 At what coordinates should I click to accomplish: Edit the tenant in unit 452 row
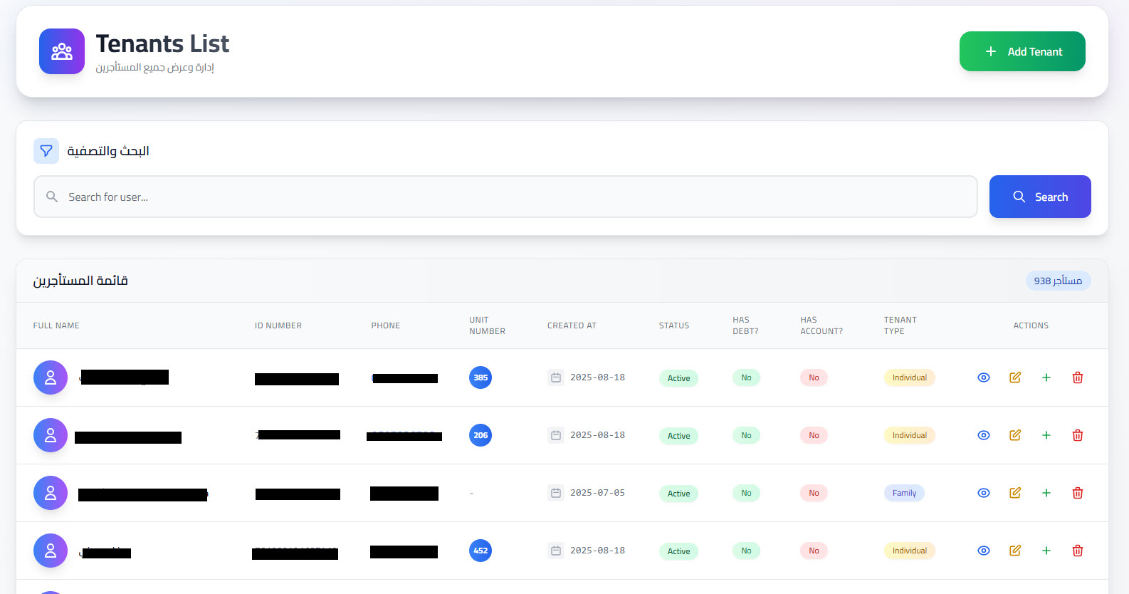[1015, 551]
